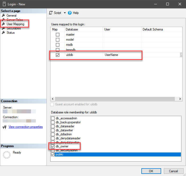Click the Login window title icon
Image resolution: width=186 pixels, height=176 pixels.
tap(4, 4)
